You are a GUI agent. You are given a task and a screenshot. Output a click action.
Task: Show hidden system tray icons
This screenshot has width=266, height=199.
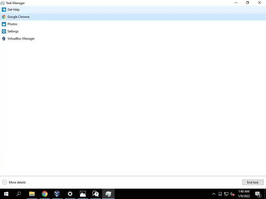click(x=214, y=194)
